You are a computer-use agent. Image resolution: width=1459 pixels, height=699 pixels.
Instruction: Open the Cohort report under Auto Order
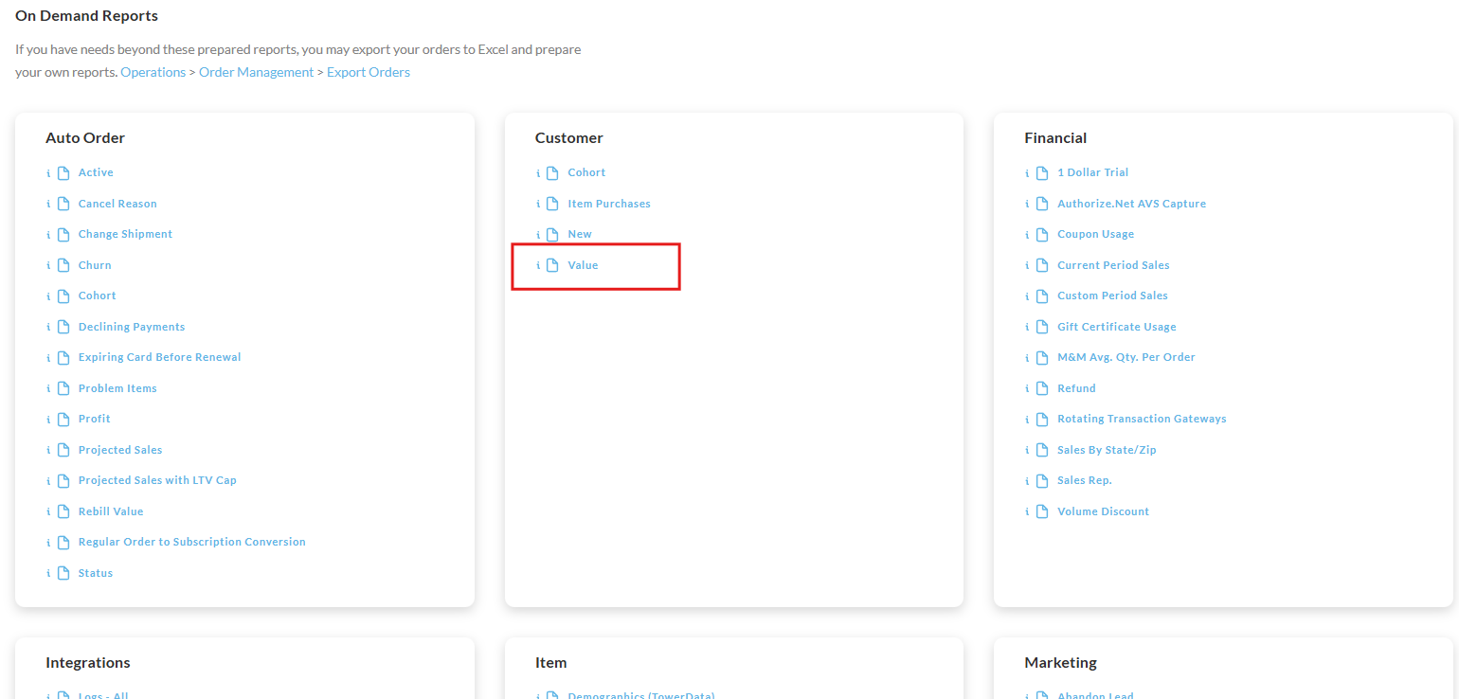tap(98, 296)
